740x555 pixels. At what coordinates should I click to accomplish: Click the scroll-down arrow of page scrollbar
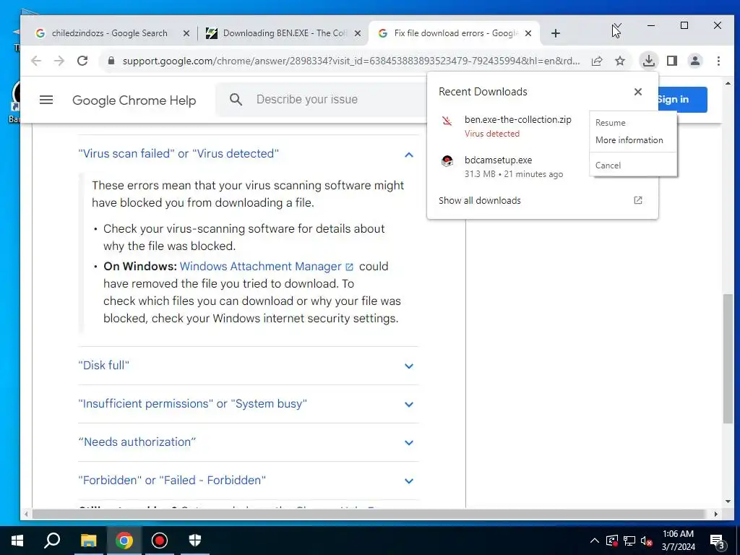(x=728, y=502)
